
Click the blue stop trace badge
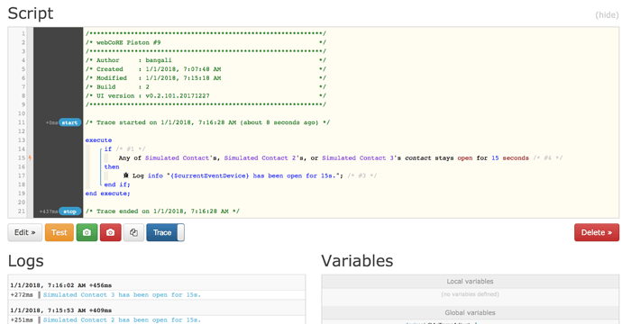pos(69,211)
